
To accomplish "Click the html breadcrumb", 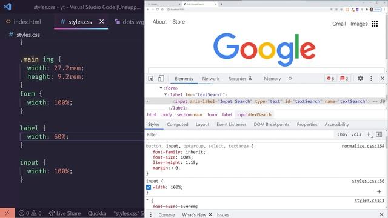I will click(152, 114).
